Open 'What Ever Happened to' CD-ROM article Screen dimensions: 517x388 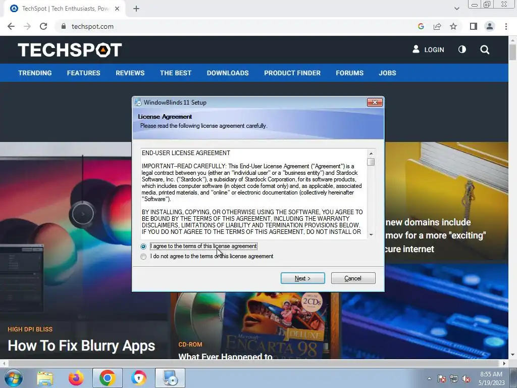pyautogui.click(x=225, y=356)
